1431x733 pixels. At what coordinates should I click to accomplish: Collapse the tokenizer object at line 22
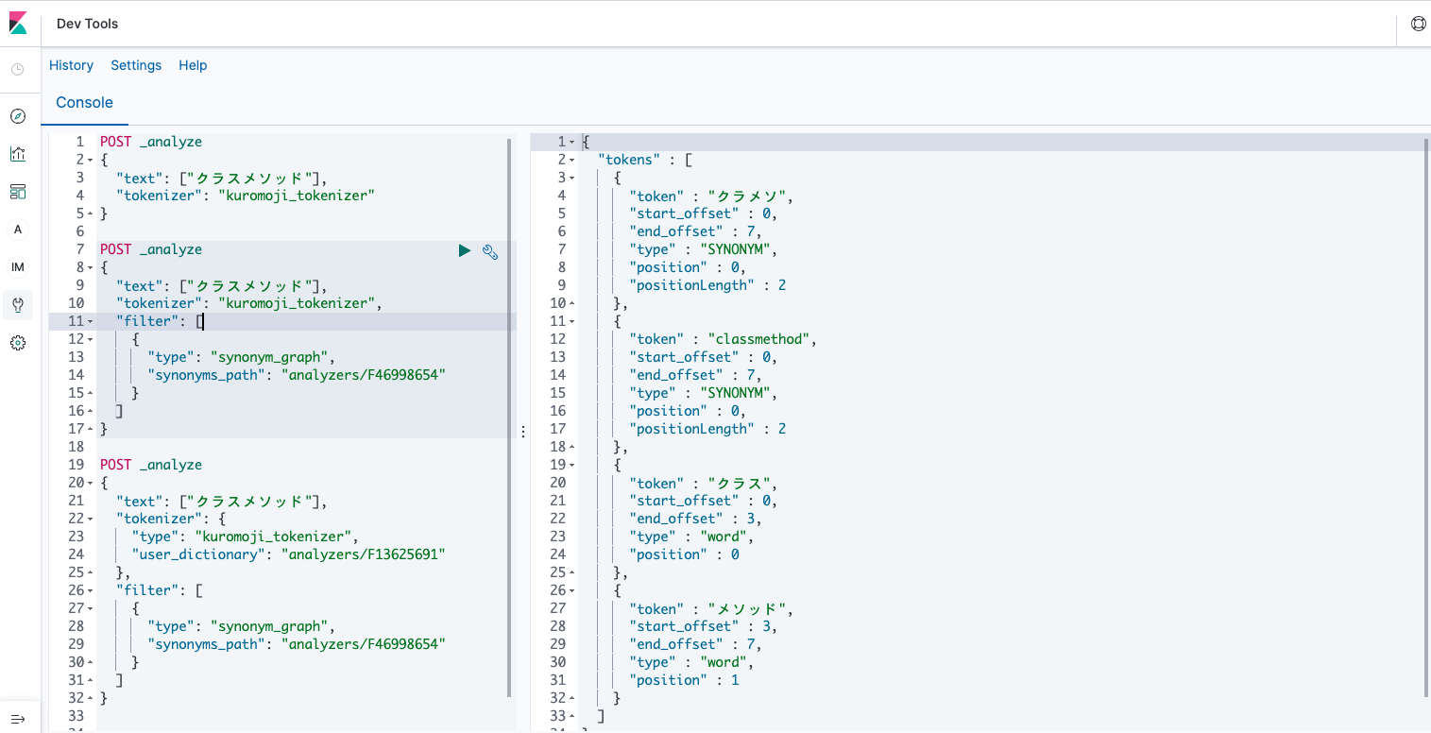90,520
